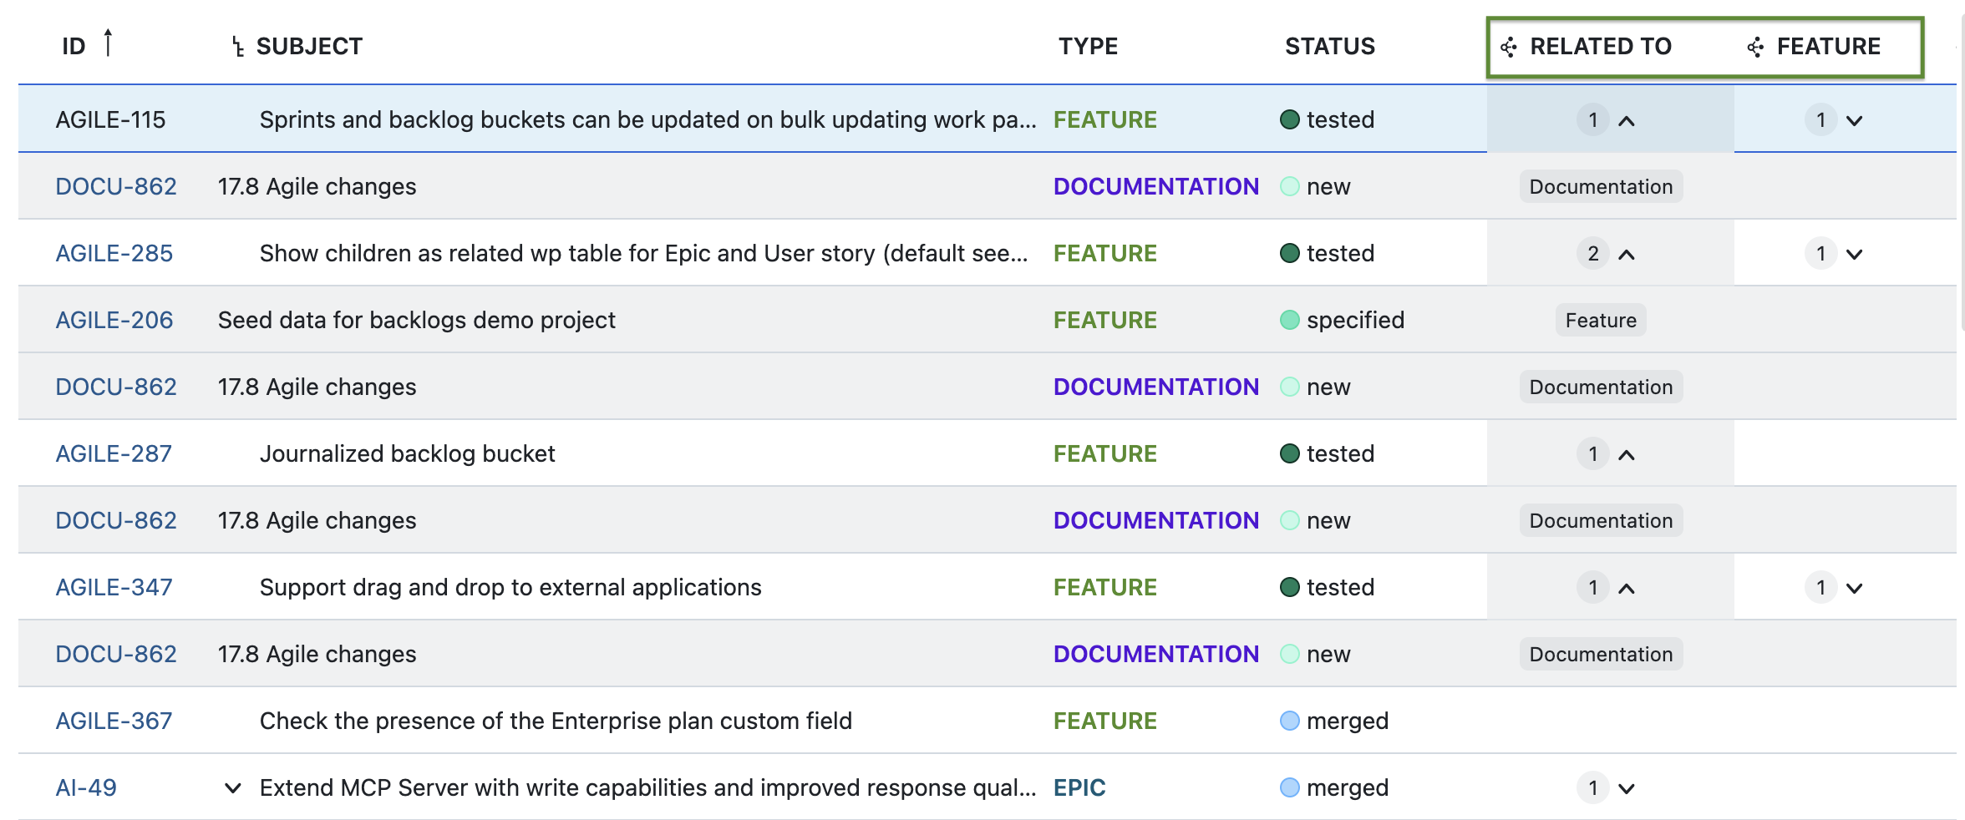Collapse the AI-49 epic hierarchy chevron
1965x820 pixels.
[233, 788]
